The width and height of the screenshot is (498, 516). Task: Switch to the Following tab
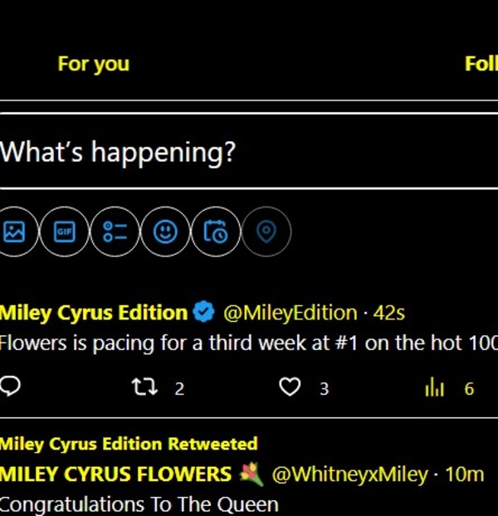tap(481, 64)
